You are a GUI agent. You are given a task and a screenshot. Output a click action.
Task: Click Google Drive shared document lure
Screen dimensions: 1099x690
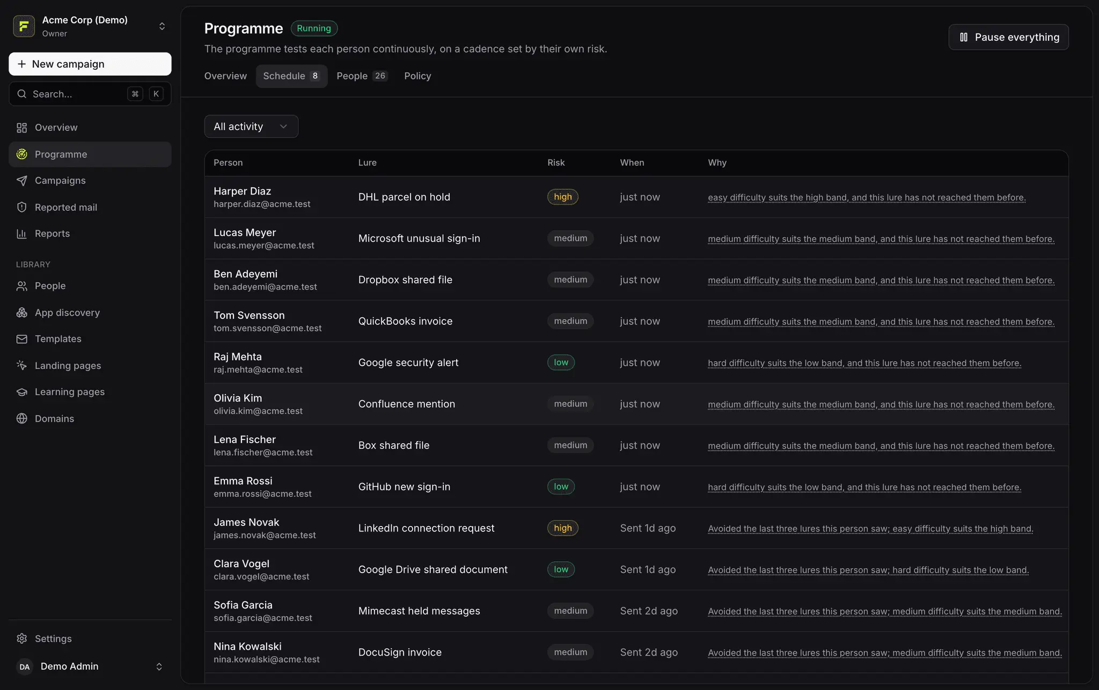coord(433,569)
